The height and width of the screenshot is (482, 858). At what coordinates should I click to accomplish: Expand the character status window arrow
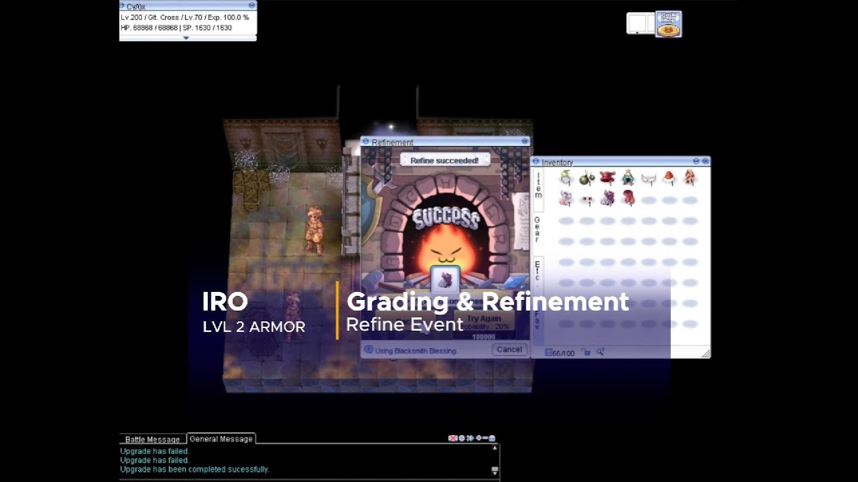(186, 38)
